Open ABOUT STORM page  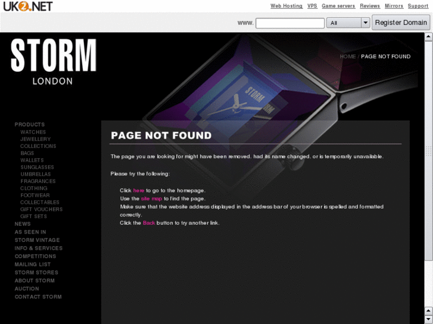pyautogui.click(x=35, y=281)
